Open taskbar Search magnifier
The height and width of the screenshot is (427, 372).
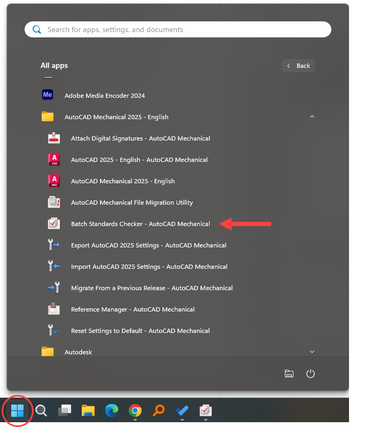click(x=41, y=410)
